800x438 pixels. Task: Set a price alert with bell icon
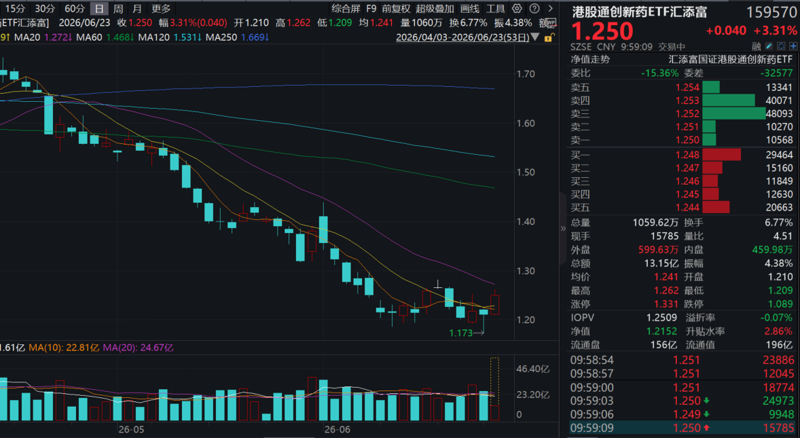(x=781, y=46)
